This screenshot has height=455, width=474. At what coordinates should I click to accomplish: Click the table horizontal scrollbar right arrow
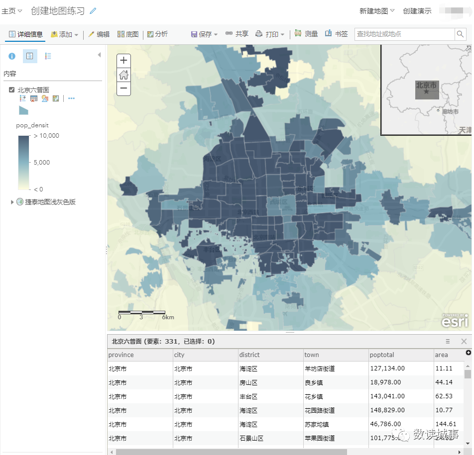point(460,452)
